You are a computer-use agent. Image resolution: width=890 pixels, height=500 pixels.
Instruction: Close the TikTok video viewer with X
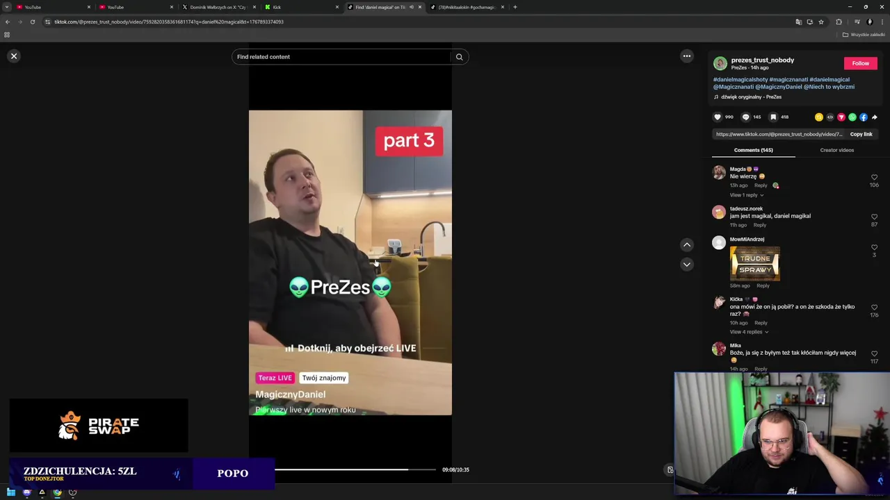(x=13, y=56)
